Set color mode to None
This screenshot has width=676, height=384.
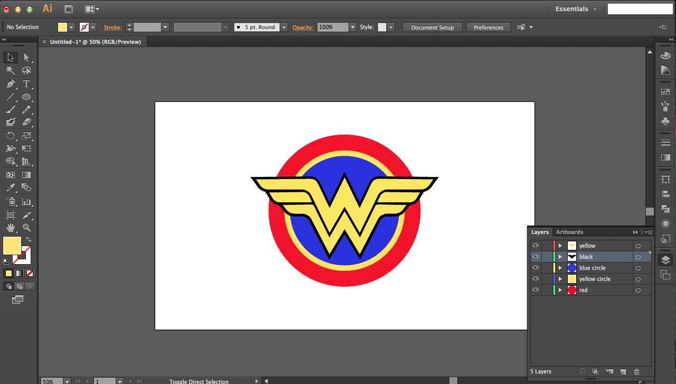pyautogui.click(x=30, y=273)
